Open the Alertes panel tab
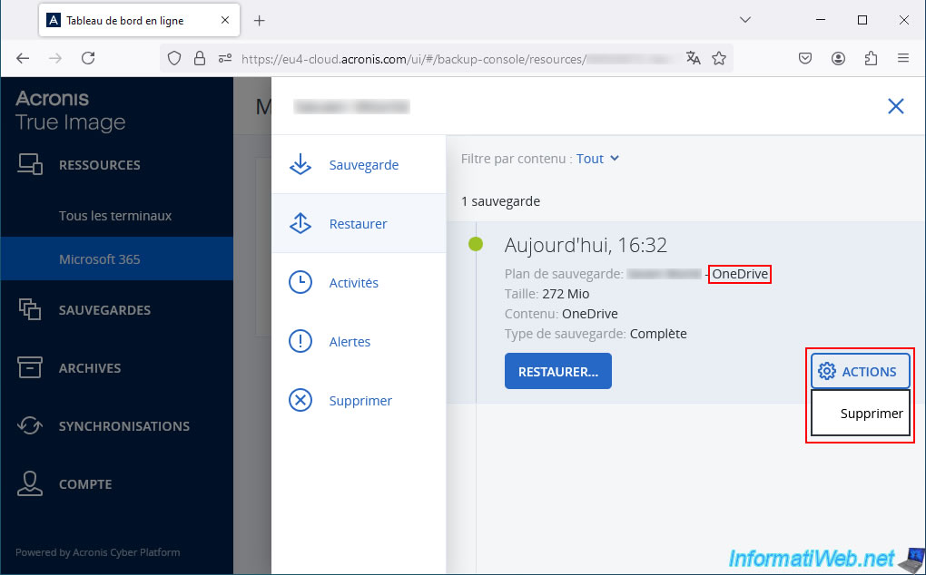 pos(359,341)
